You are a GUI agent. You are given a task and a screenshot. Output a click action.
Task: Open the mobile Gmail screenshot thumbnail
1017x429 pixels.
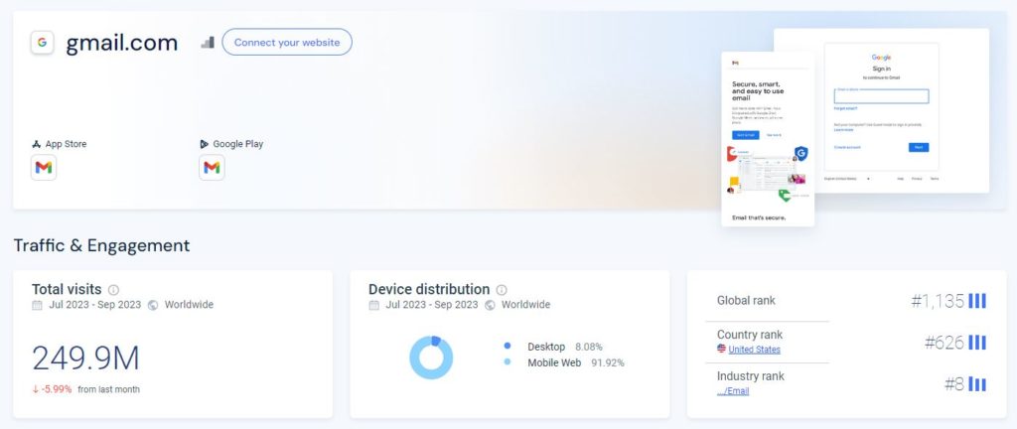(x=768, y=139)
